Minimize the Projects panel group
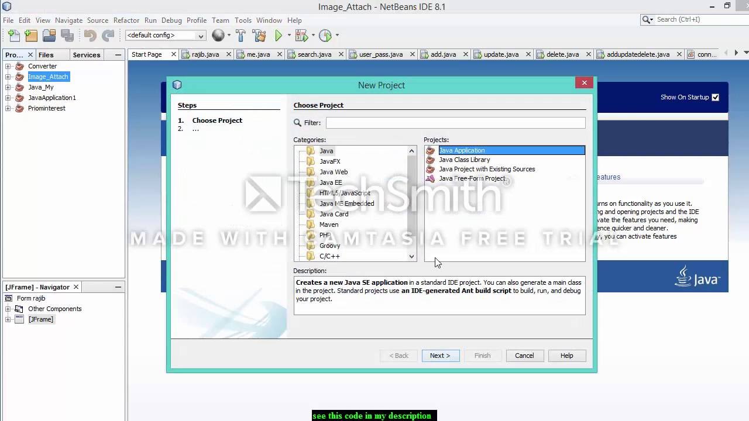 tap(118, 54)
